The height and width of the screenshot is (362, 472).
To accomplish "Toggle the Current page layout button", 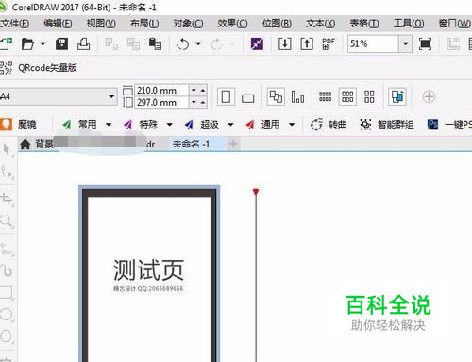I will 297,96.
